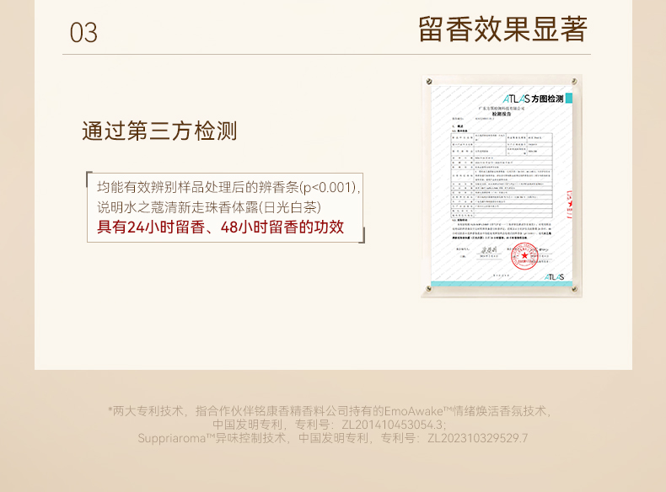This screenshot has height=492, width=666.
Task: Click the Suppriaroma patent number ZL202310329529.7
Action: coord(477,438)
